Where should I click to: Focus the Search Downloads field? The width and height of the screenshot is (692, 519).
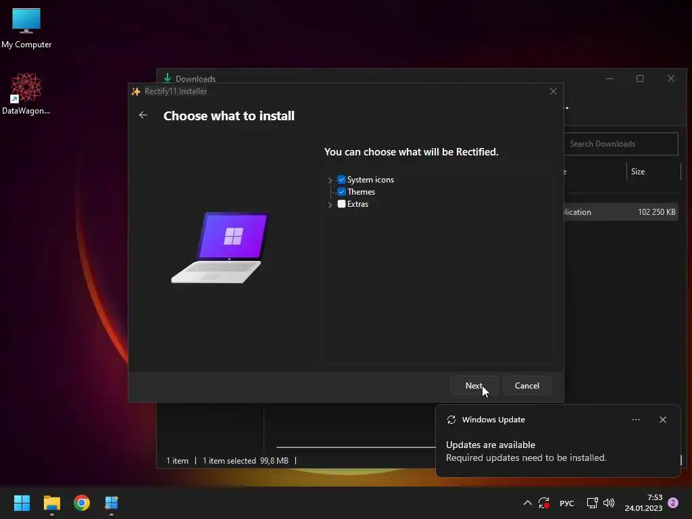(620, 144)
